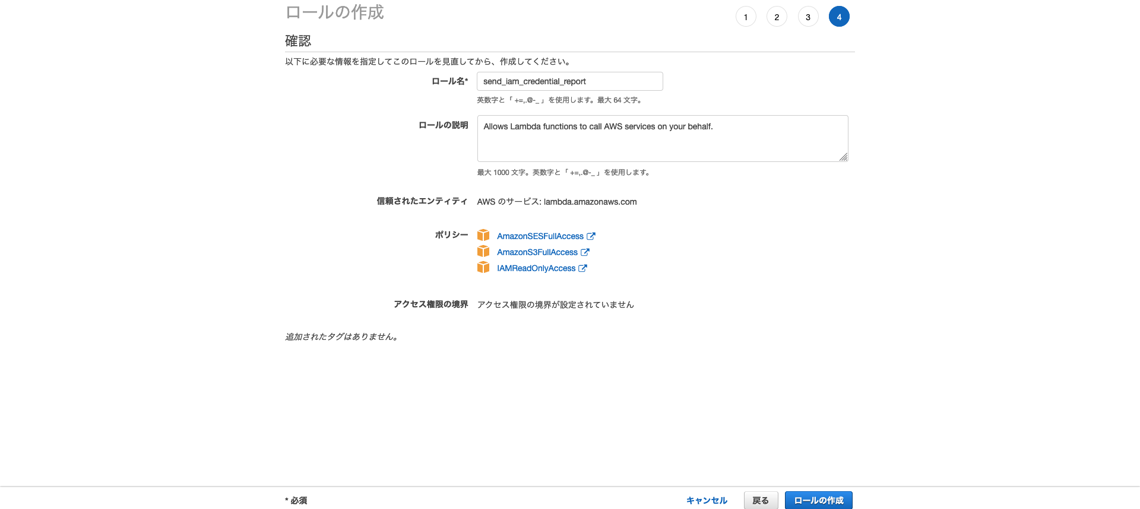Select the 追加されたタグはありません text
Screen dimensions: 1140x509
tap(341, 336)
